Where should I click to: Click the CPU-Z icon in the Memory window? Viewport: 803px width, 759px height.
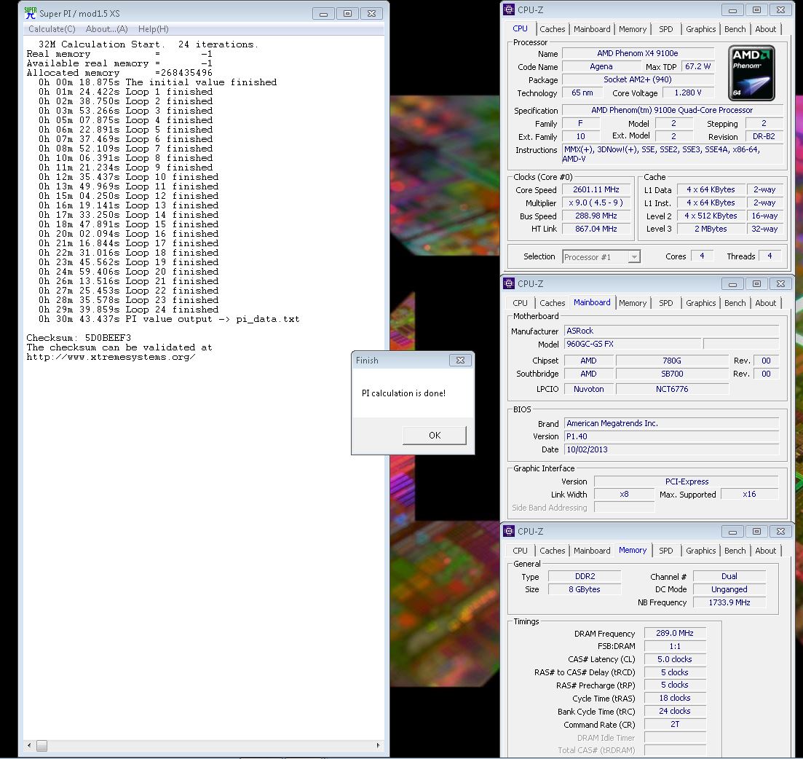[509, 532]
